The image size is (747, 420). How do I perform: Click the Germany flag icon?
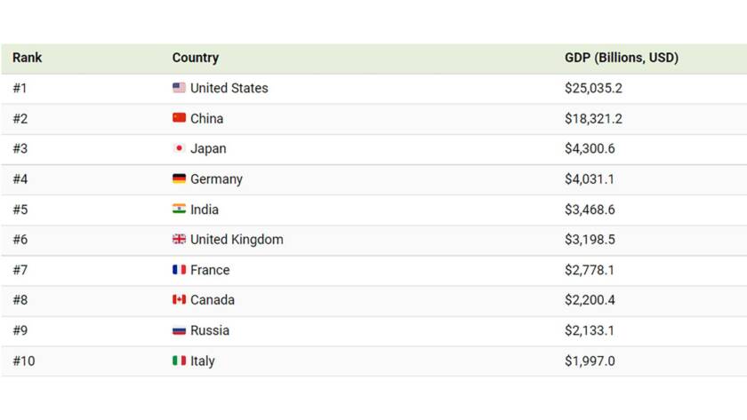pos(179,178)
